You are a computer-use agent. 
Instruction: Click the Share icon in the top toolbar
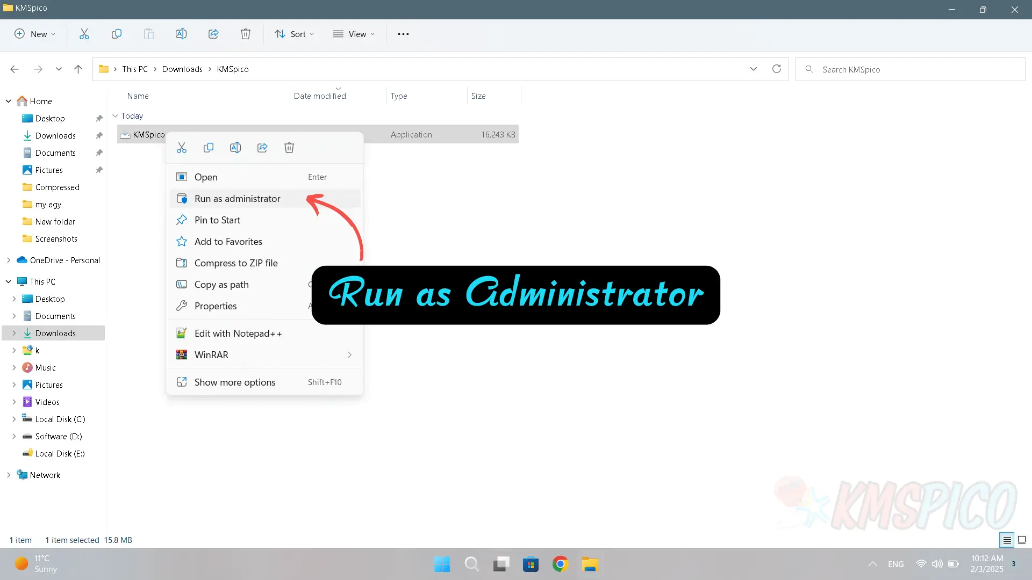click(213, 34)
